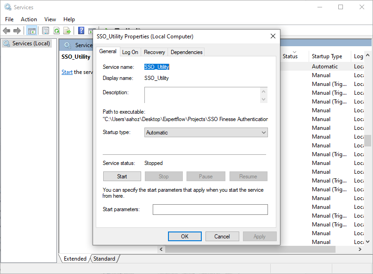Open the Properties toolbar icon

(x=45, y=30)
